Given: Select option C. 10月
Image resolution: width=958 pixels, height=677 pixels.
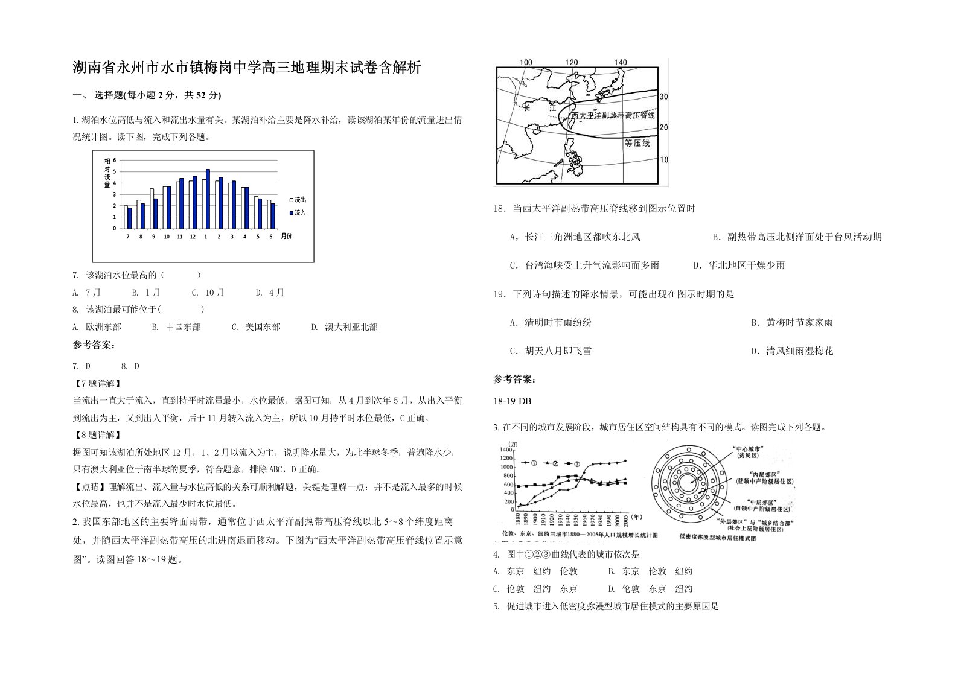Looking at the screenshot, I should pyautogui.click(x=208, y=293).
